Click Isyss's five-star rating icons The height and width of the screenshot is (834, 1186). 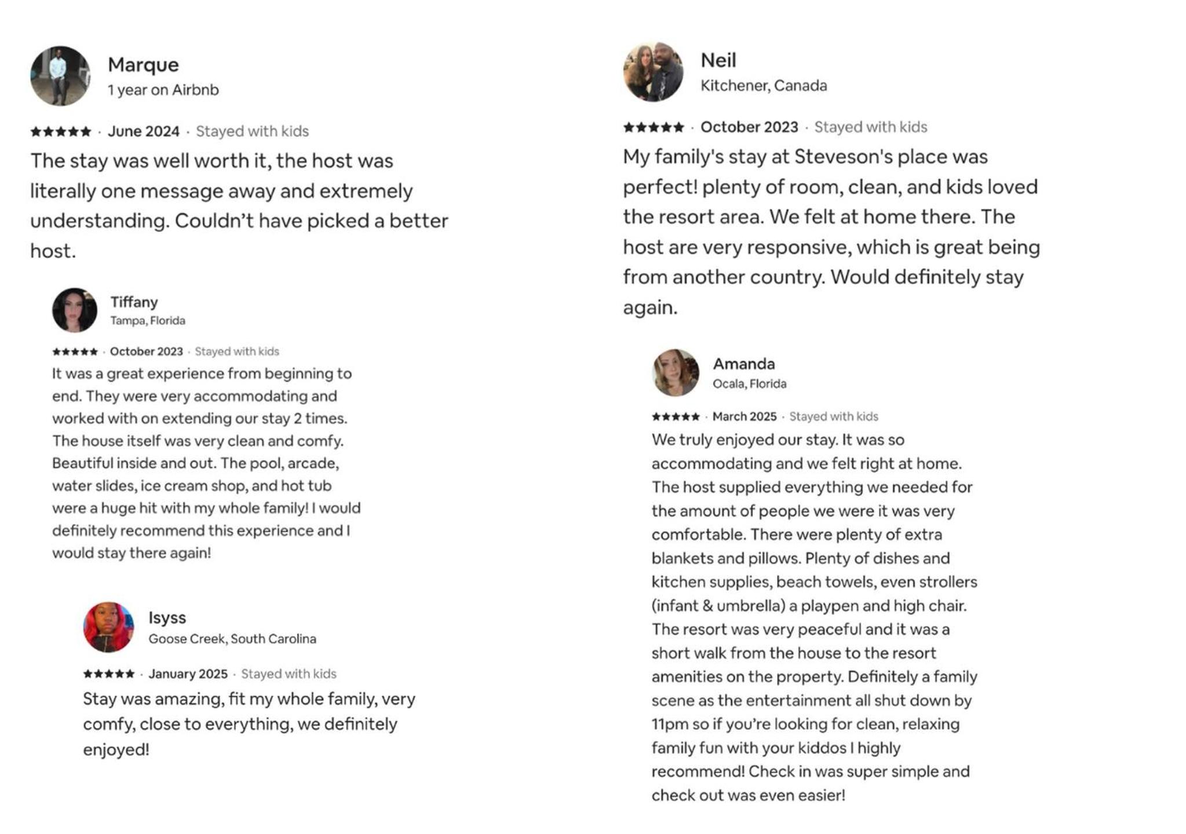[109, 674]
